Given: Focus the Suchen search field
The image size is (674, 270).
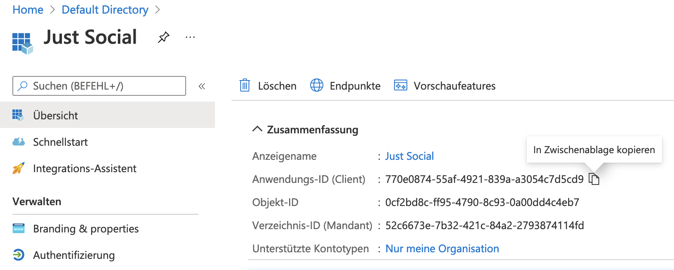Looking at the screenshot, I should [x=99, y=86].
